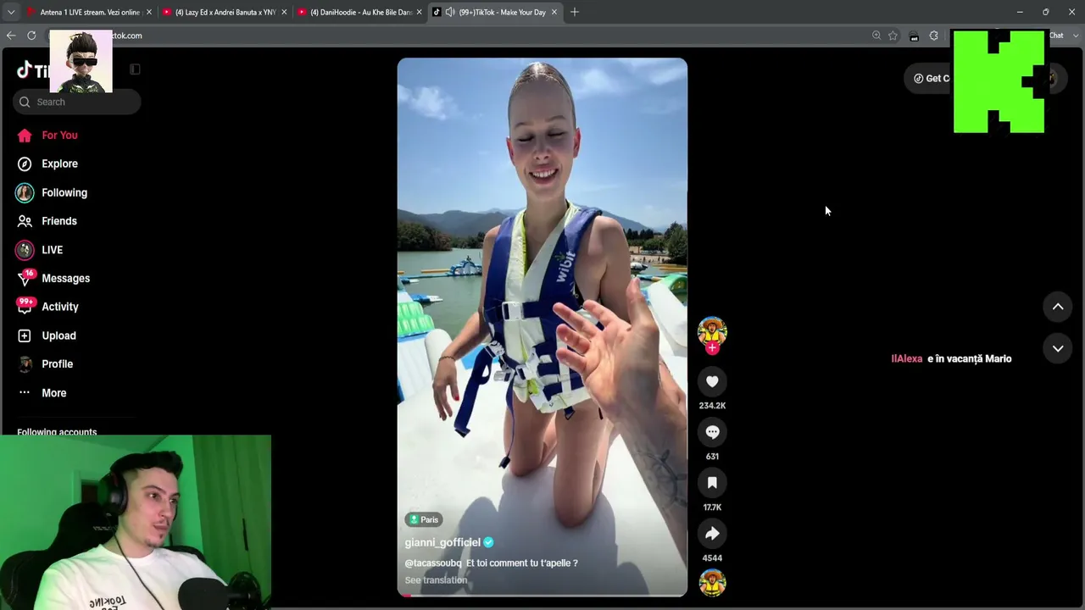Click the IIAlexa username in chat

(x=907, y=359)
